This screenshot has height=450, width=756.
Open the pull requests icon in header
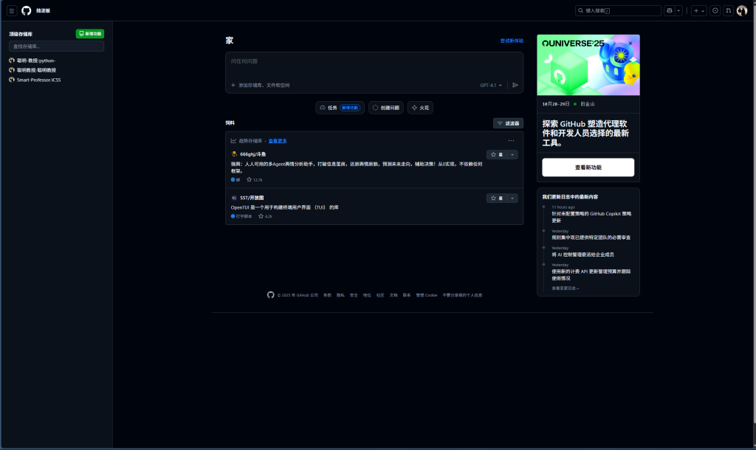tap(728, 11)
